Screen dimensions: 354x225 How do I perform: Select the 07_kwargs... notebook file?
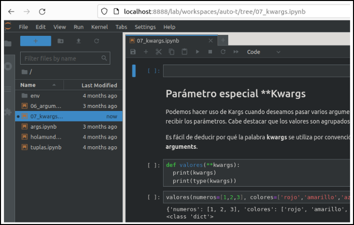(x=69, y=116)
